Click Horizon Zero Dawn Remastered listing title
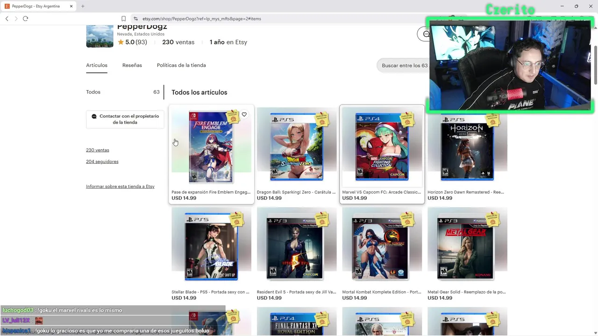 (465, 192)
